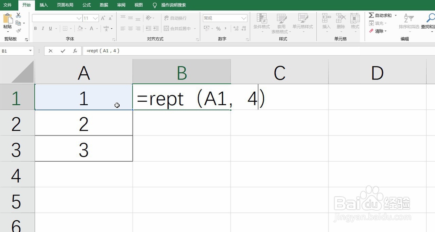This screenshot has width=435, height=232.
Task: Toggle Bold formatting
Action: pos(35,29)
